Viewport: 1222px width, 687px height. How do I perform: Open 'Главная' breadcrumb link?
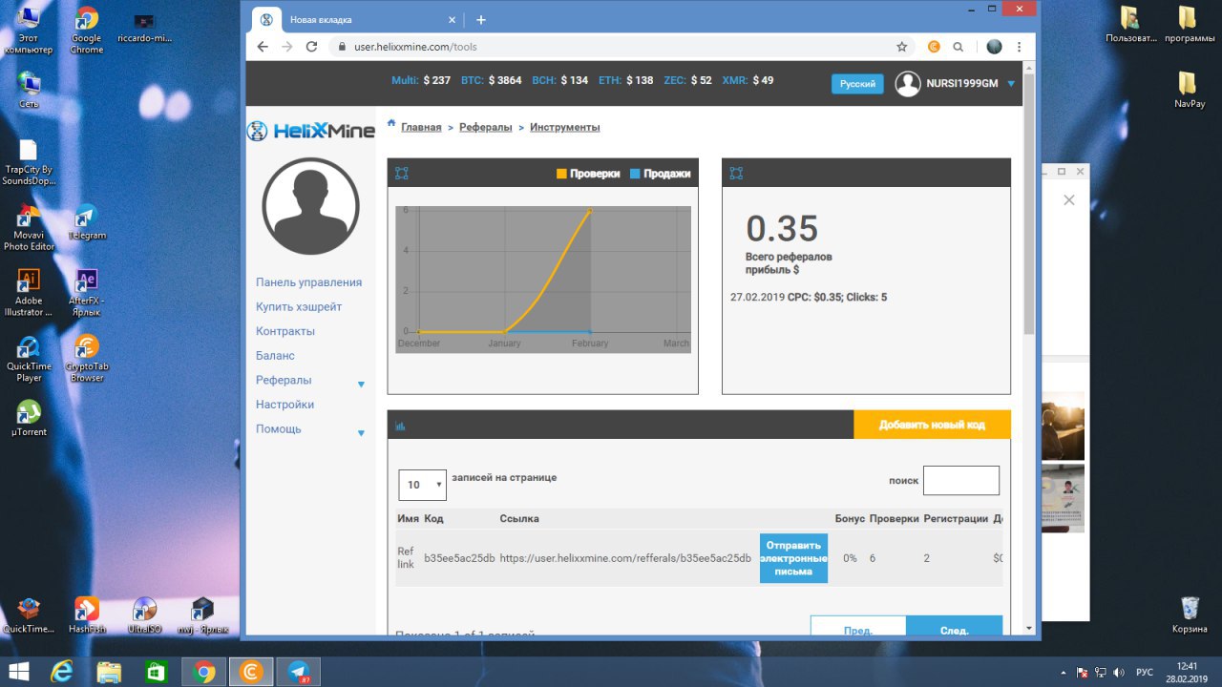point(421,127)
